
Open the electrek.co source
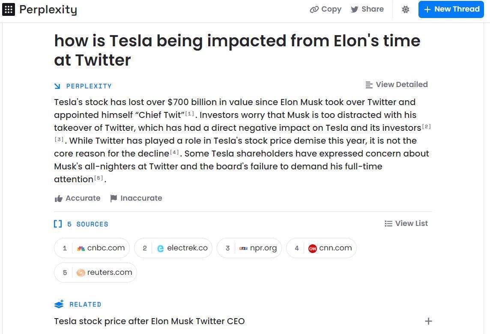pyautogui.click(x=173, y=248)
